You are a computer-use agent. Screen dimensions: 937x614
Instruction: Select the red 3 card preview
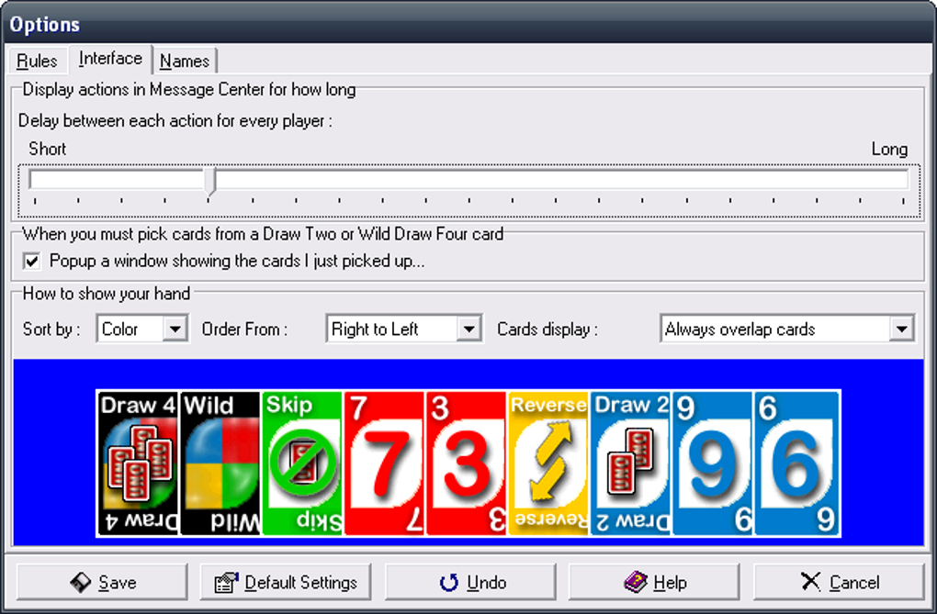pos(466,463)
